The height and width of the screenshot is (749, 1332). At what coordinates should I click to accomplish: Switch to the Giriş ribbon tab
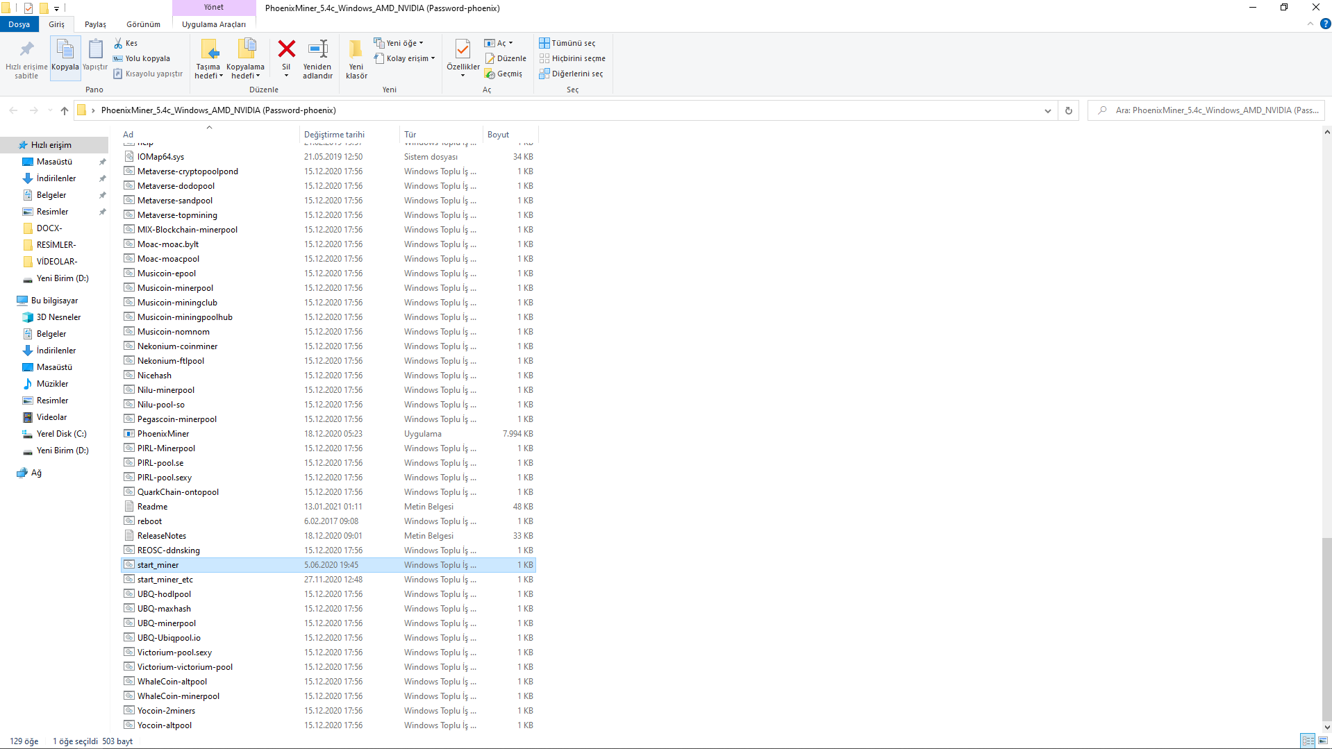[57, 24]
